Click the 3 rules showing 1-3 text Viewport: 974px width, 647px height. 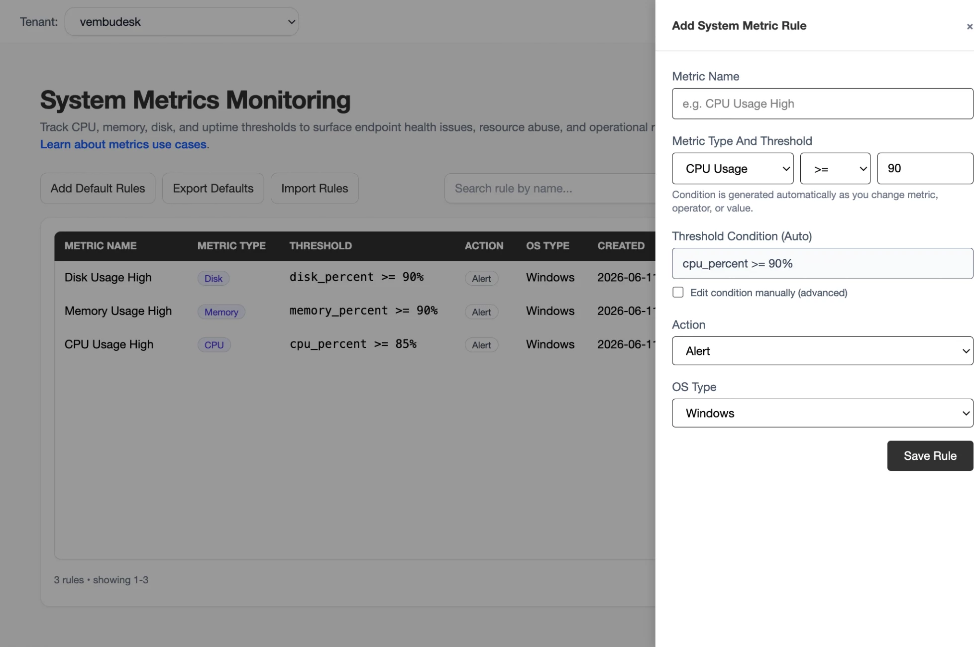tap(101, 580)
